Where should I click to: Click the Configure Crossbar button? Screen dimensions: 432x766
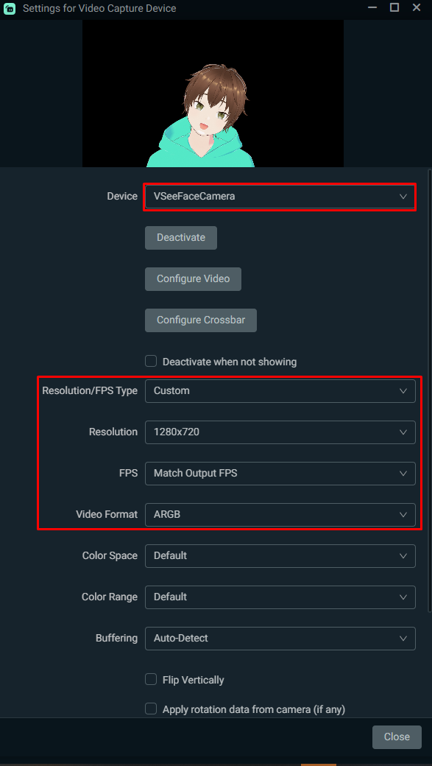coord(201,320)
